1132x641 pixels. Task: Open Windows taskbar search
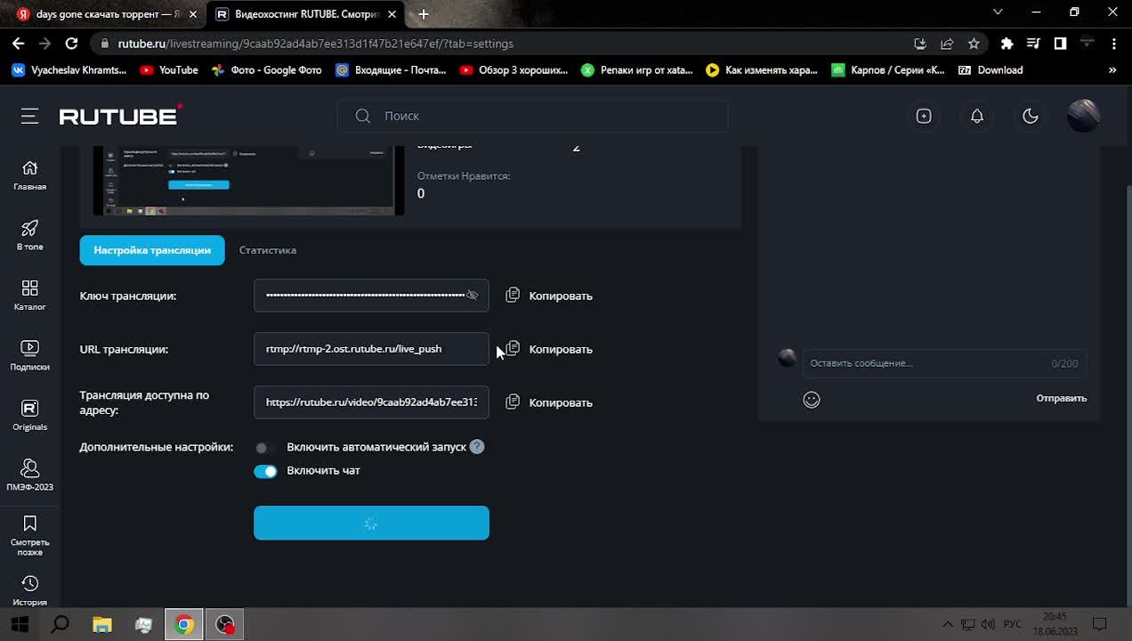pyautogui.click(x=60, y=624)
